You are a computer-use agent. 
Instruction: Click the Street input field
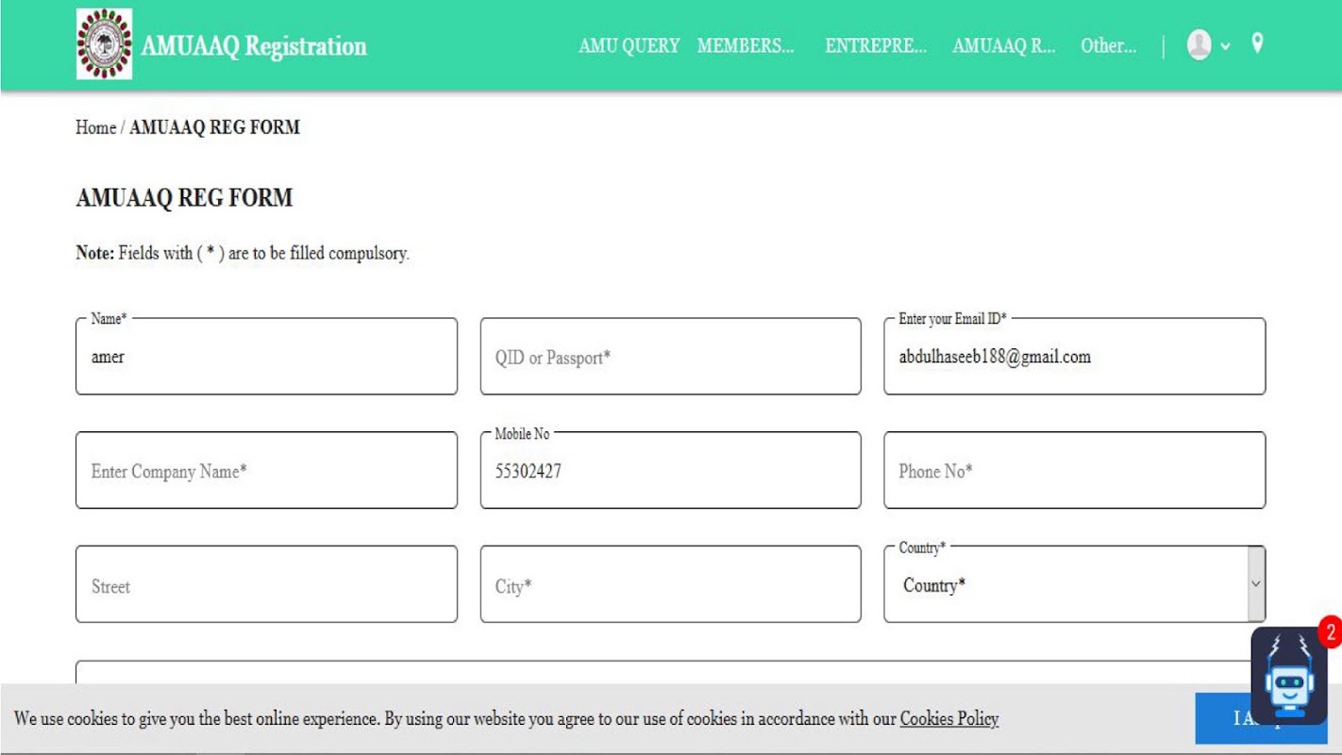point(266,585)
